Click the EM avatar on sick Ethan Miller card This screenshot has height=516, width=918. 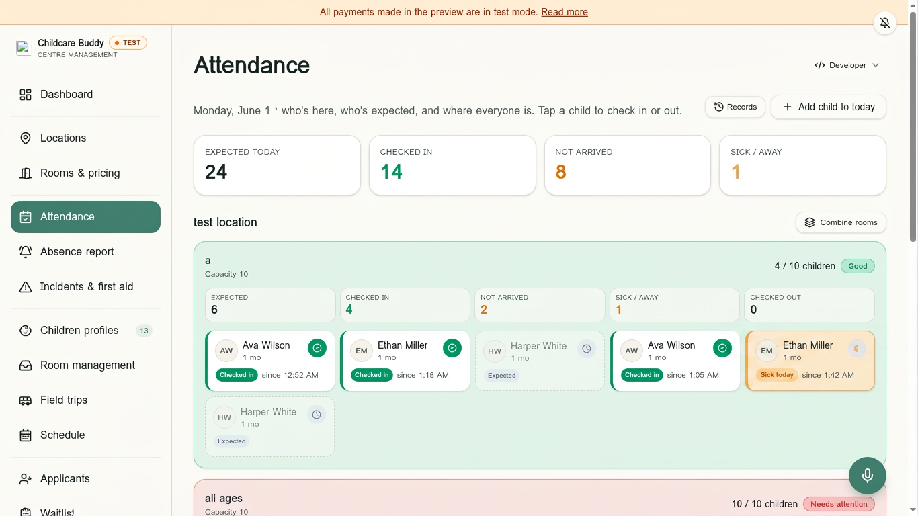coord(767,351)
